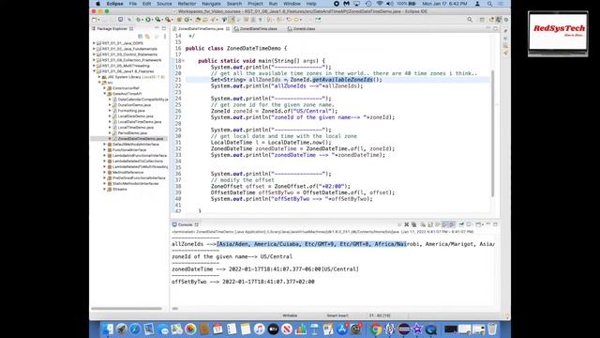Open Google Chrome from the Dock

click(x=376, y=329)
